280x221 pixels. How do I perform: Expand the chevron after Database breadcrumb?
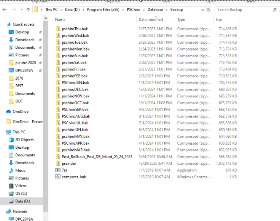pos(167,10)
